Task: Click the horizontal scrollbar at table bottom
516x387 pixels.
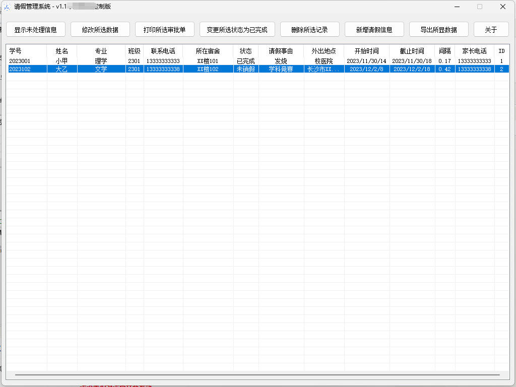Action: pyautogui.click(x=257, y=375)
